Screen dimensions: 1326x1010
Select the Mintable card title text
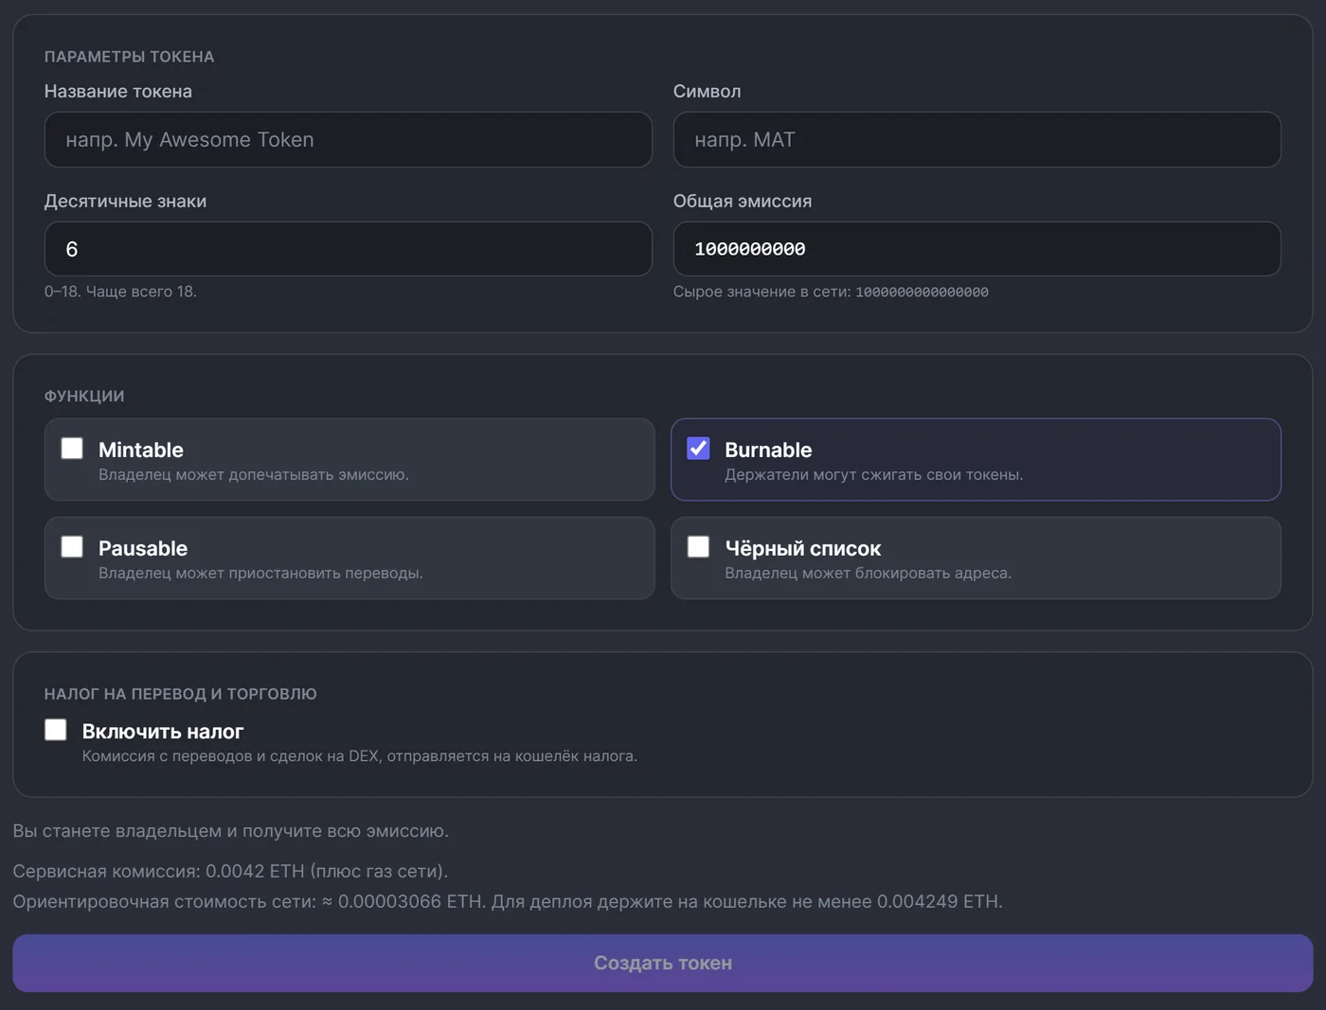coord(141,450)
